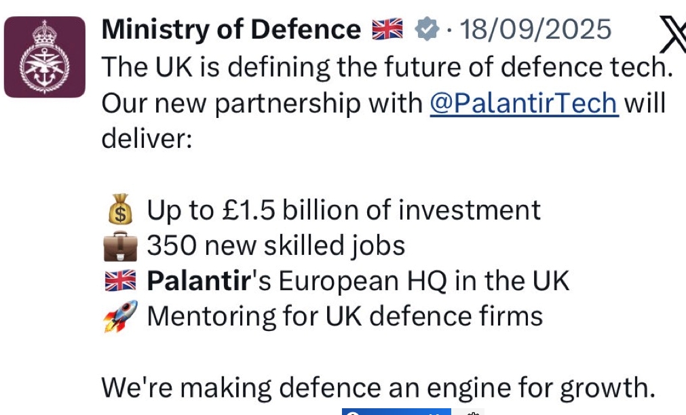This screenshot has height=415, width=686.
Task: Click the Ministry of Defence profile avatar
Action: 45,57
